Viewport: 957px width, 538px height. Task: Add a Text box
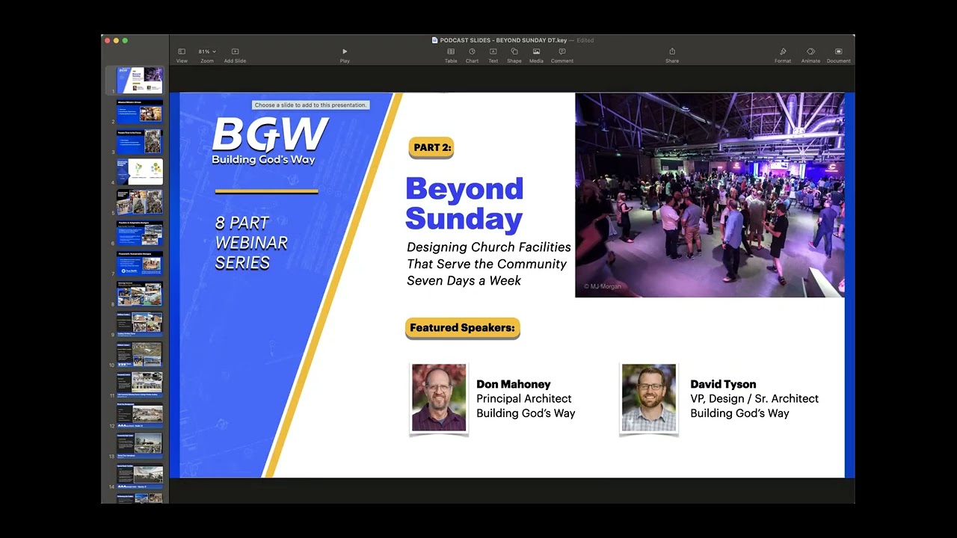pyautogui.click(x=493, y=55)
